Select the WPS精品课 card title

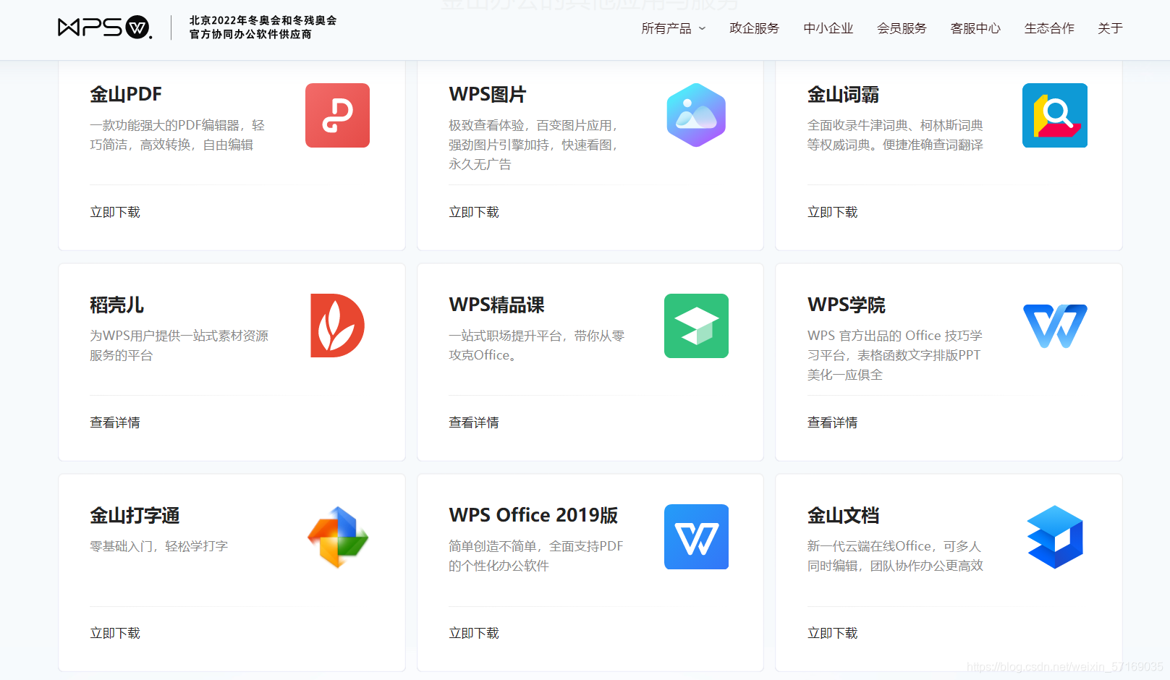click(497, 305)
